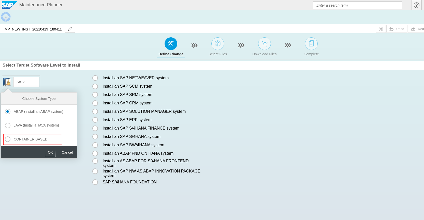
Task: Choose Install an SAP CRM system
Action: tap(95, 103)
